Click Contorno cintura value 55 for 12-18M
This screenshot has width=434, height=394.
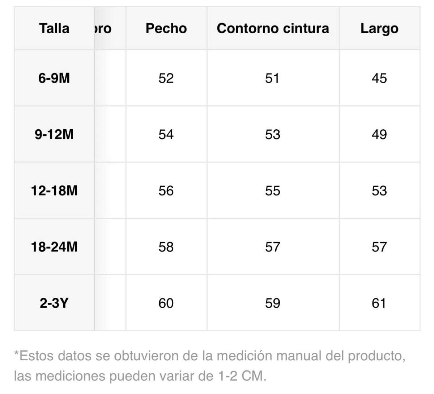tap(273, 190)
